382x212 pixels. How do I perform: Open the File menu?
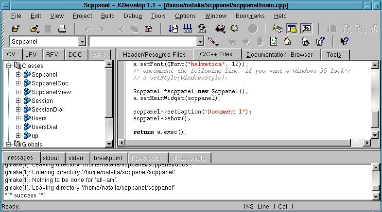coord(16,16)
